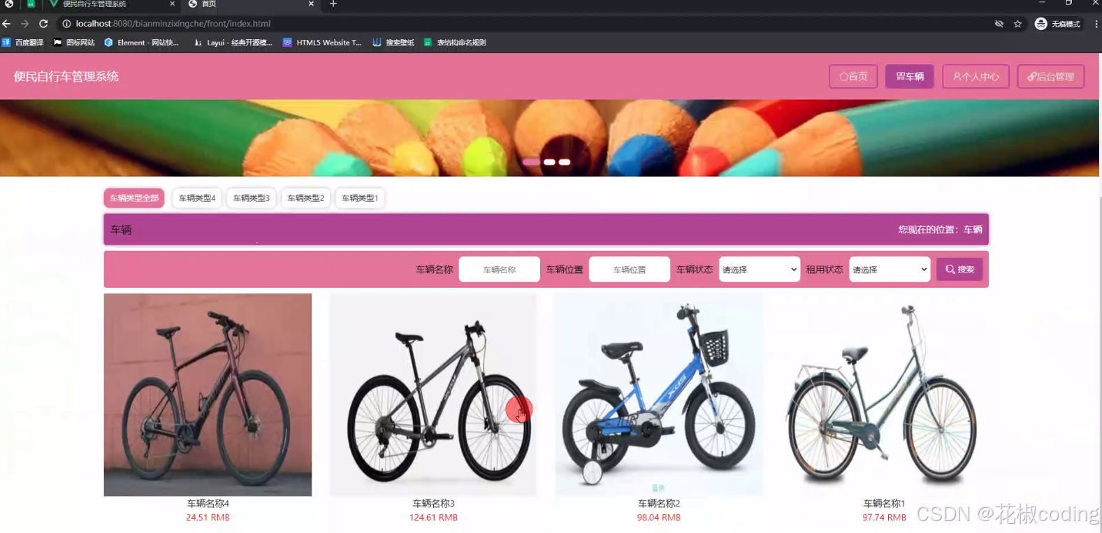The height and width of the screenshot is (533, 1102).
Task: Reload the page with refresh icon
Action: tap(43, 24)
